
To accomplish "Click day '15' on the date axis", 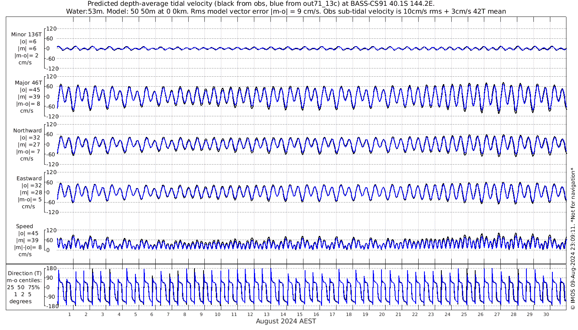I will [x=300, y=315].
